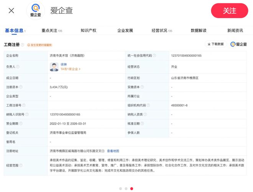Expand the TA有1家企业 link arrow
This screenshot has width=253, height=192.
(79, 69)
